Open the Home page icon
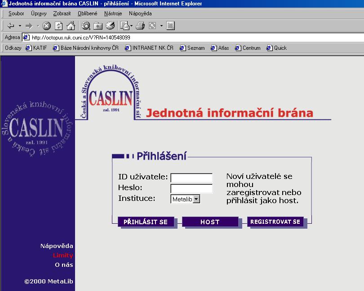 (71, 26)
